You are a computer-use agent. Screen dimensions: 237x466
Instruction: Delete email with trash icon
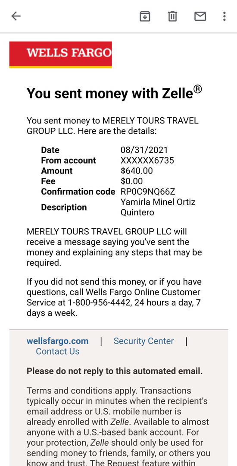(172, 16)
